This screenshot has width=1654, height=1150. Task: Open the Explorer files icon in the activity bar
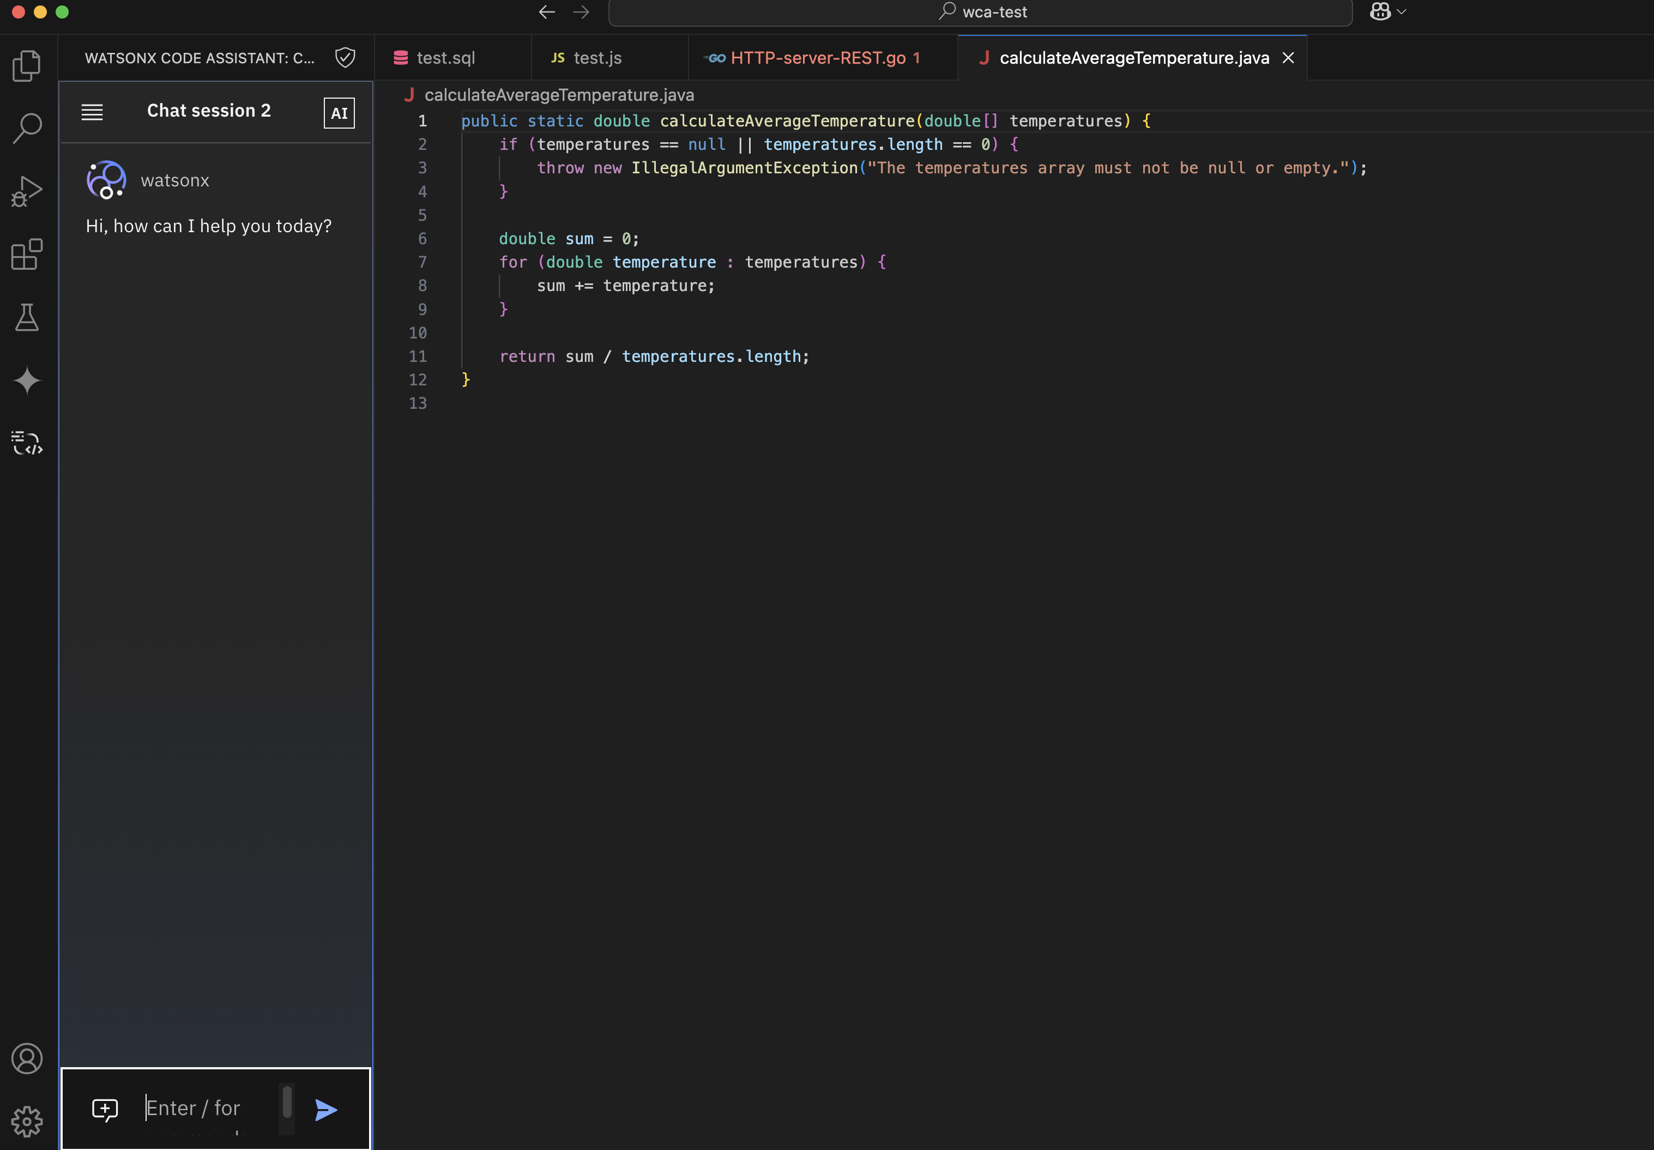(x=27, y=65)
